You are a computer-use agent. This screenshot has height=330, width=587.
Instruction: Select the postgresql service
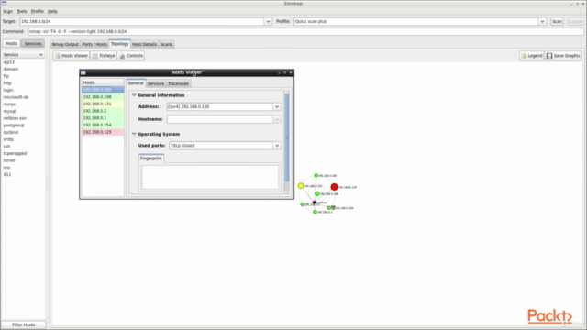14,126
